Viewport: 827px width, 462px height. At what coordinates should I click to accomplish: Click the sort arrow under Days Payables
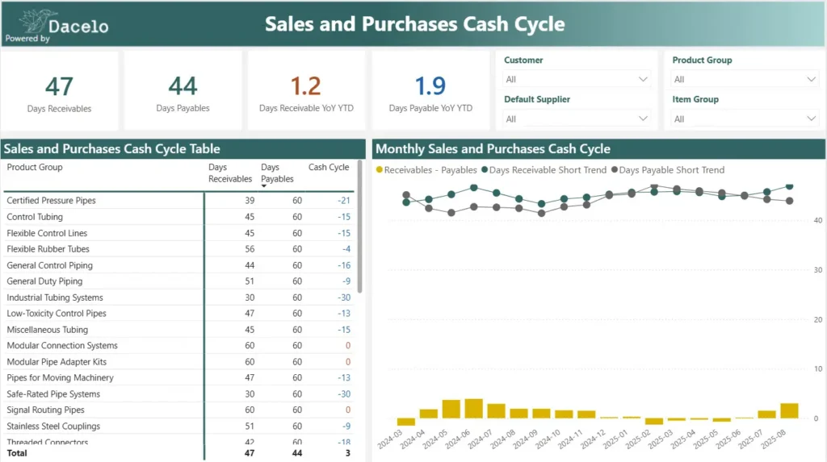[264, 186]
